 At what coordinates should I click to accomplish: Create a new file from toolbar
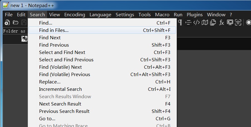pyautogui.click(x=7, y=22)
